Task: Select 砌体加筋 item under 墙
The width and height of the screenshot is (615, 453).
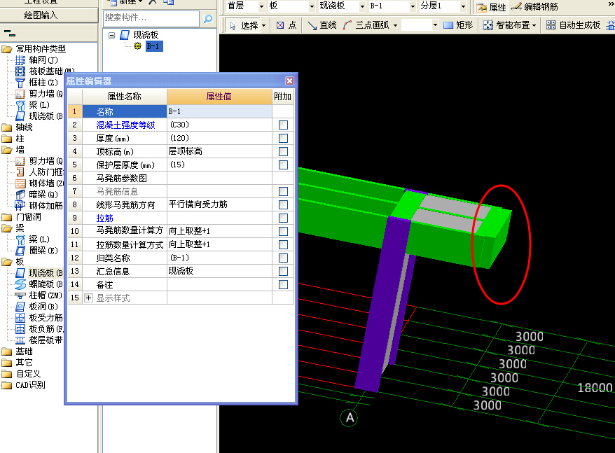Action: click(x=39, y=206)
